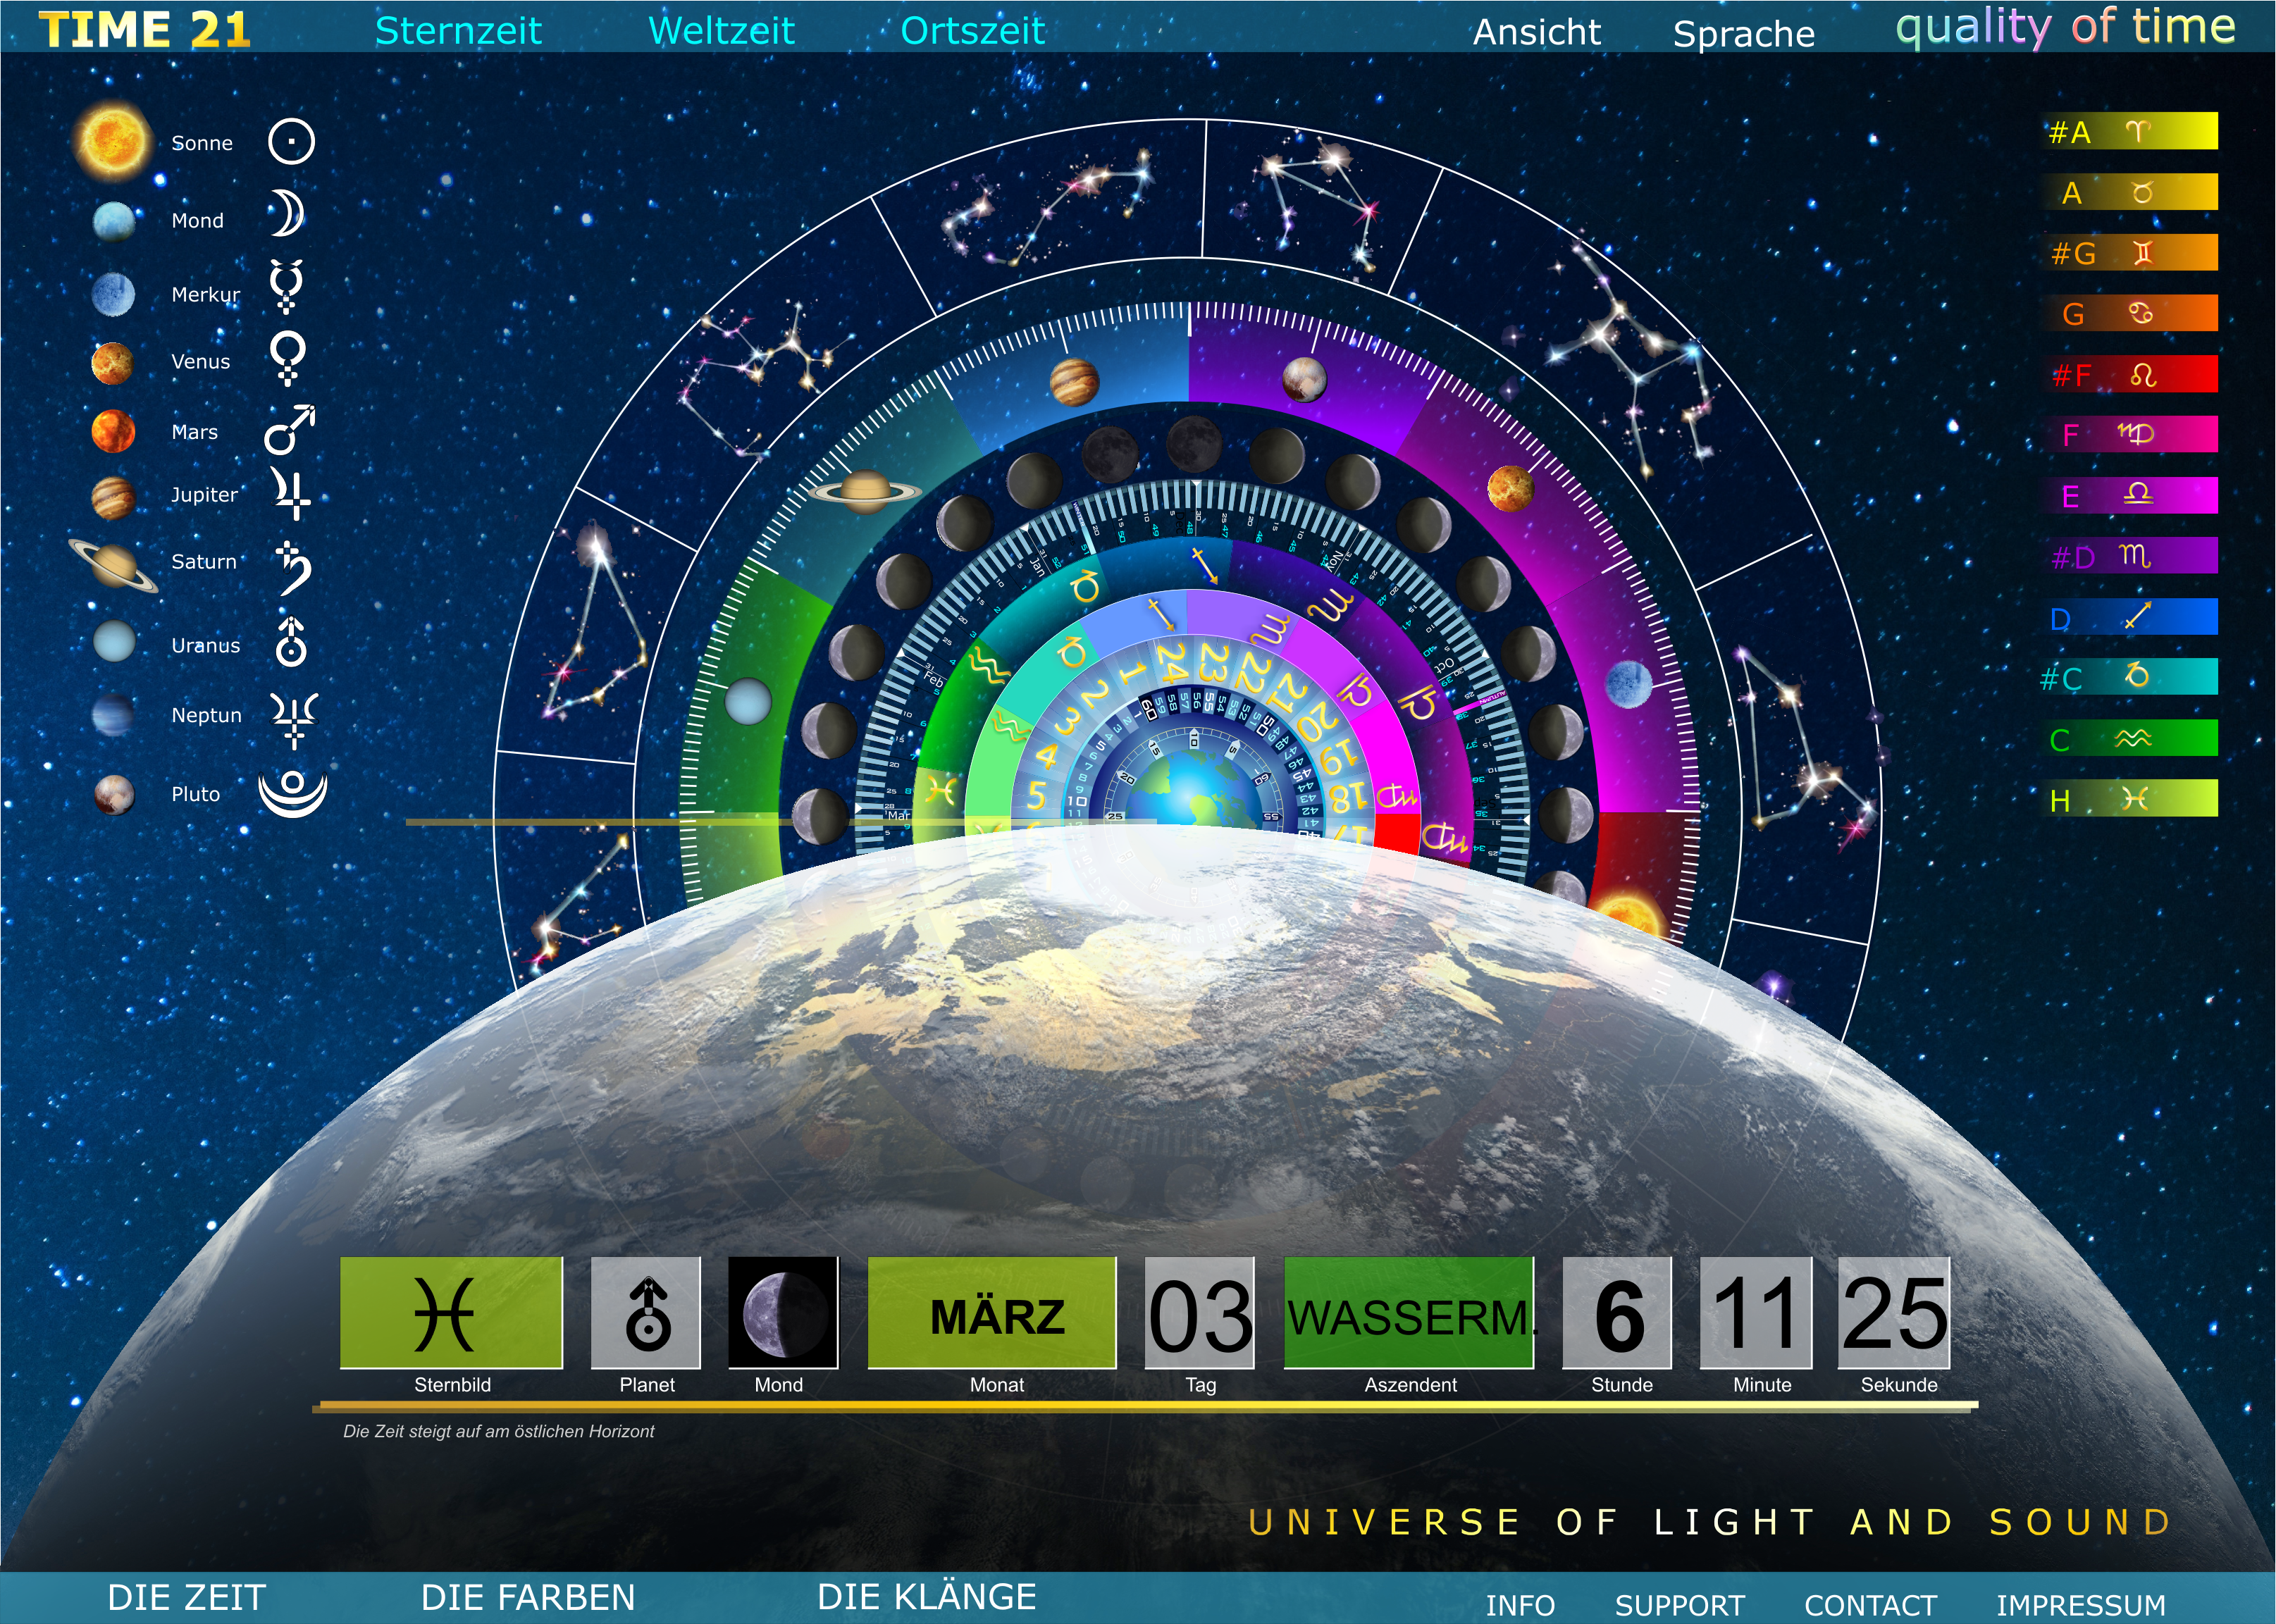The image size is (2276, 1624).
Task: Select the D Sagittarius blue color bar
Action: (2129, 617)
